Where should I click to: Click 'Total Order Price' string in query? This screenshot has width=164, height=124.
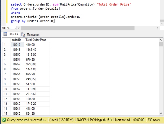[114, 4]
